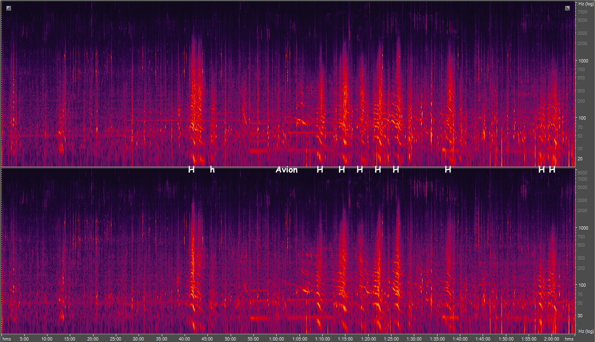
Task: Click the 'H' marker right after Avion
Action: pos(320,170)
